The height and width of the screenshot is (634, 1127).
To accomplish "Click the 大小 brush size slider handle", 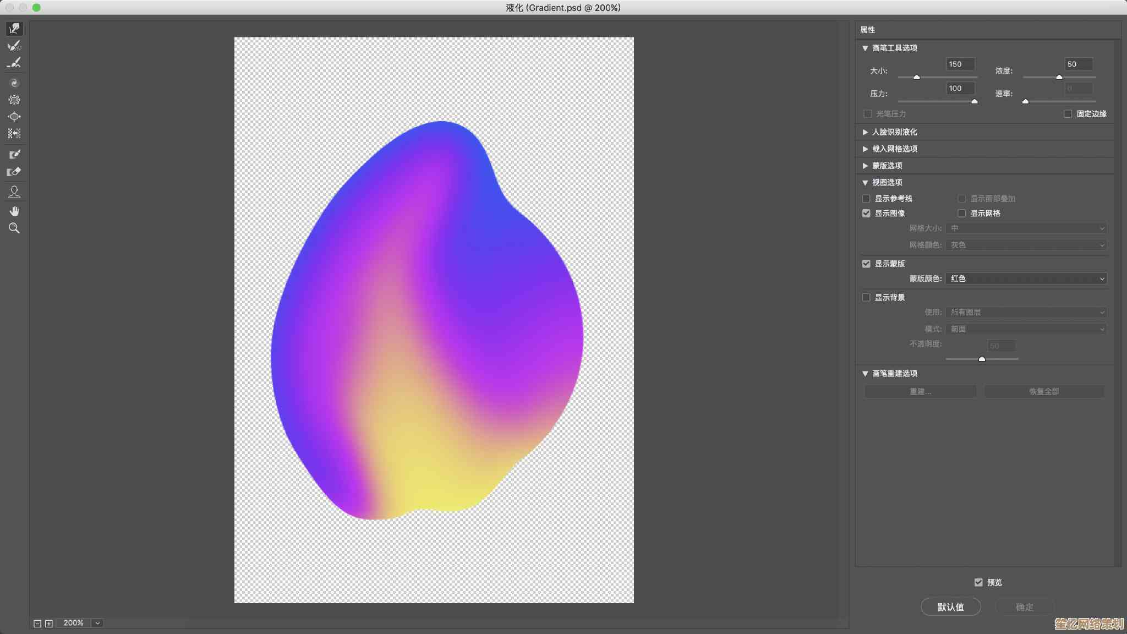I will tap(917, 77).
